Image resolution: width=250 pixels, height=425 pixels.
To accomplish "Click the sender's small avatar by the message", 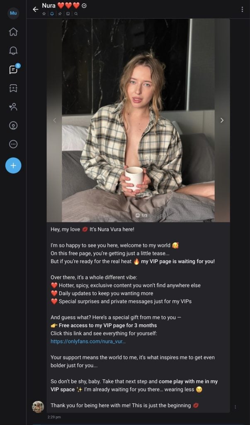I will (x=38, y=407).
